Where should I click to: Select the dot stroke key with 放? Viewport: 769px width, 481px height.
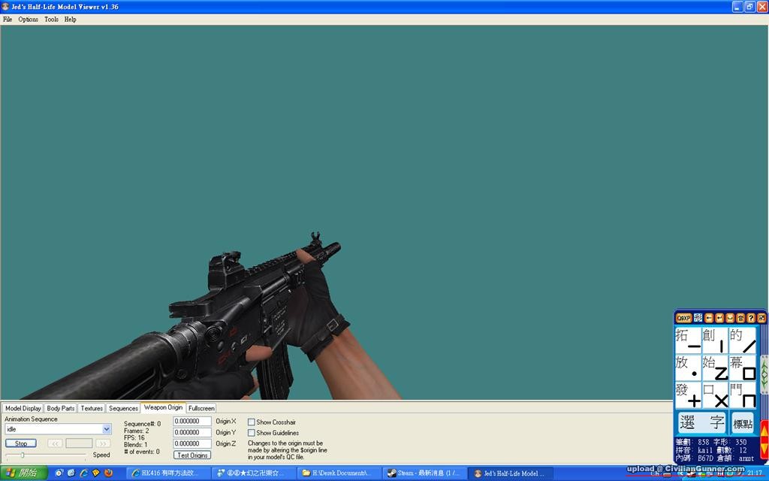point(688,367)
